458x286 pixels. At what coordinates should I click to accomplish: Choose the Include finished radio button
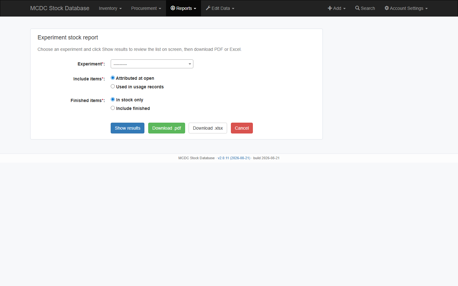click(x=113, y=108)
